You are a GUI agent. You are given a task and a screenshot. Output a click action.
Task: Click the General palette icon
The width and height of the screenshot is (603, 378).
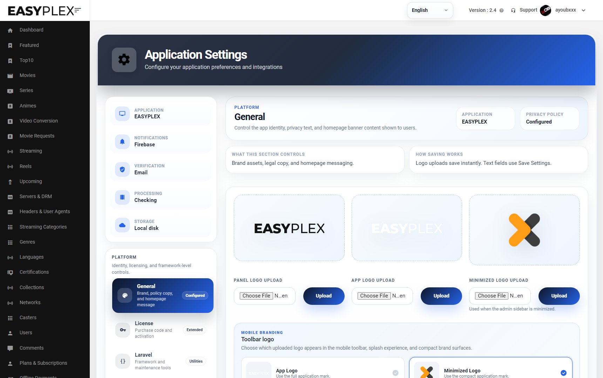pyautogui.click(x=125, y=295)
